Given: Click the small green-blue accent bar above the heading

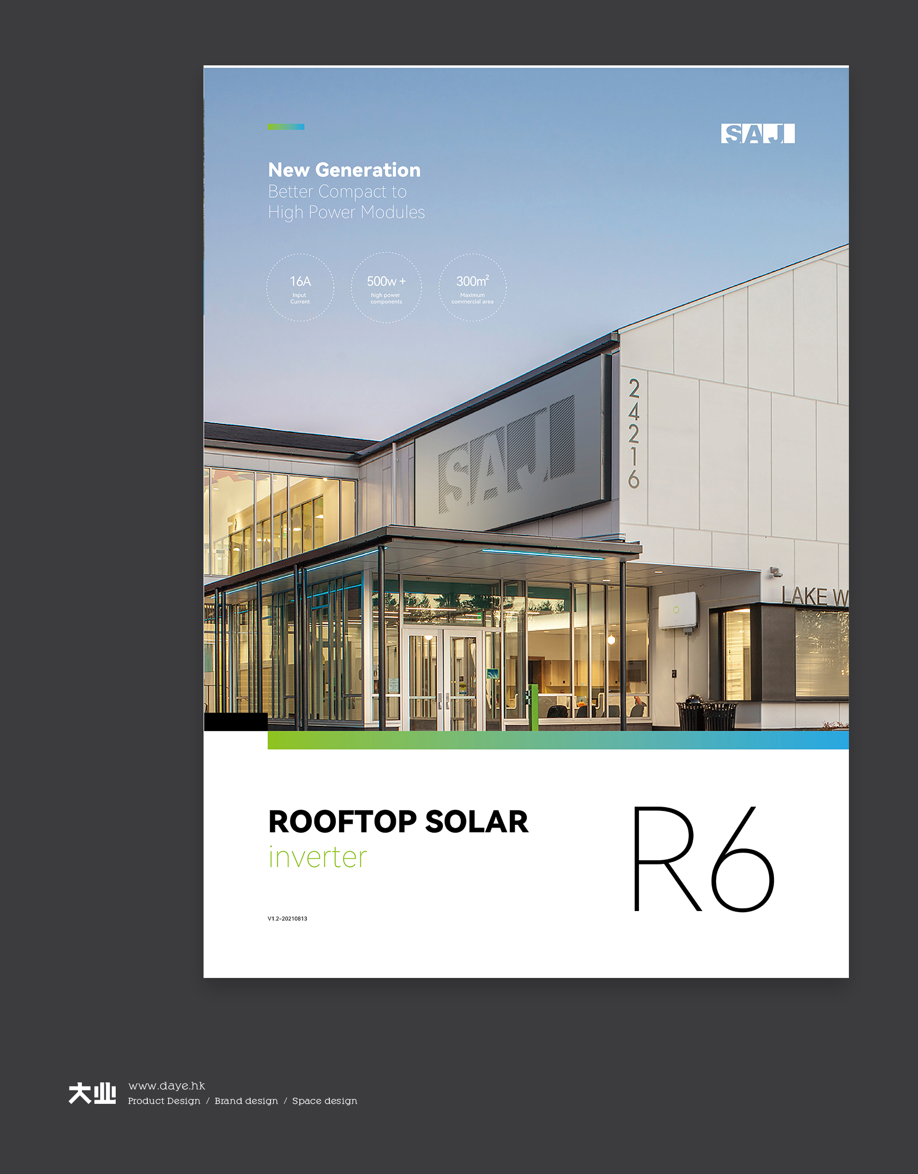Looking at the screenshot, I should click(x=286, y=127).
